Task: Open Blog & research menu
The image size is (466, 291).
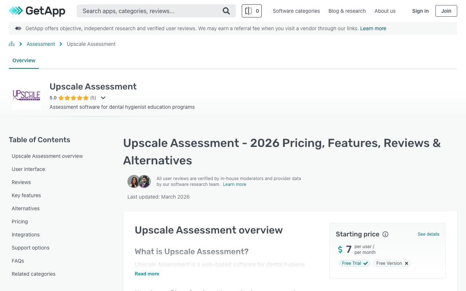Action: tap(347, 11)
